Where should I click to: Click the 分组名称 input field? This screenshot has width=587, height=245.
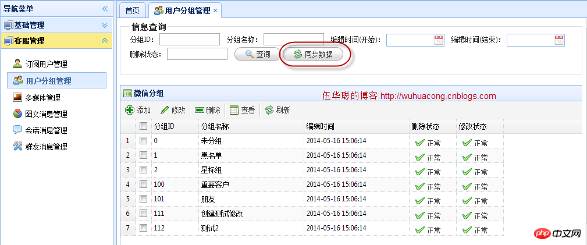[x=293, y=39]
